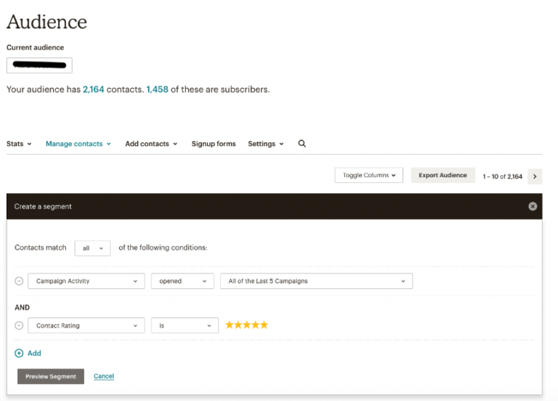558x401 pixels.
Task: Remove the Contact Rating condition
Action: 19,326
